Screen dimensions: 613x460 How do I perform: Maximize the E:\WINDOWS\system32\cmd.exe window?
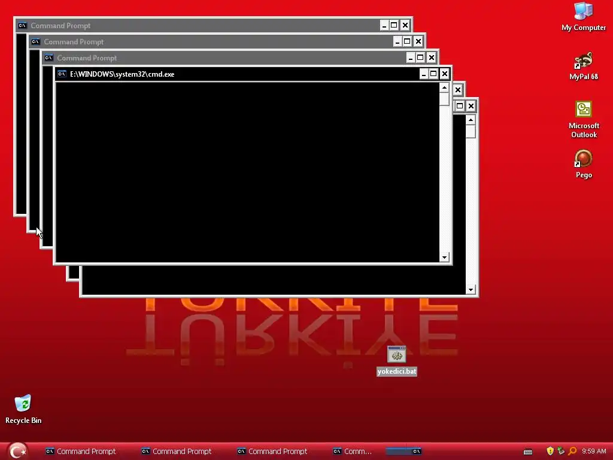pyautogui.click(x=433, y=74)
